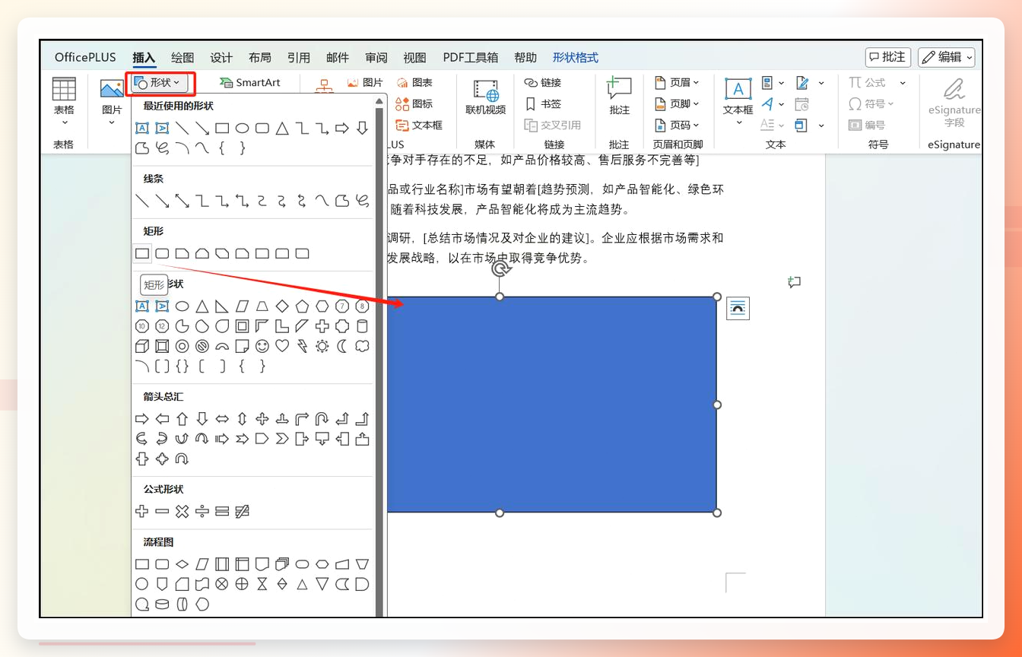Image resolution: width=1022 pixels, height=657 pixels.
Task: Insert eSignature 字段 field
Action: [954, 101]
